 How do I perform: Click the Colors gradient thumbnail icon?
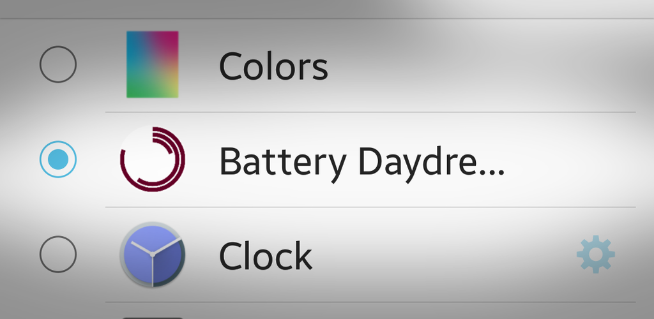tap(152, 64)
